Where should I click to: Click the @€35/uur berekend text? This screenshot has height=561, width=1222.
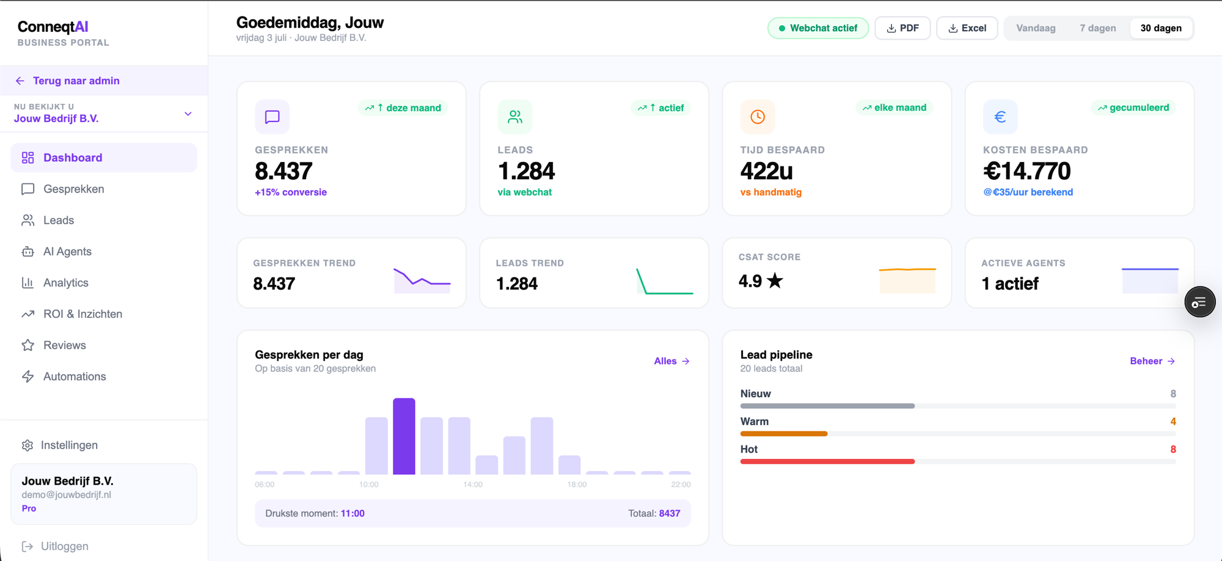tap(1028, 192)
